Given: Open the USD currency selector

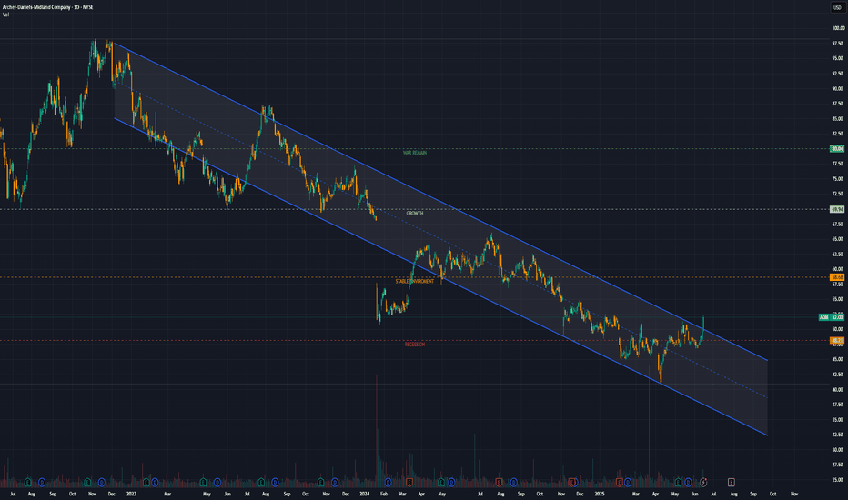Looking at the screenshot, I should click(837, 7).
